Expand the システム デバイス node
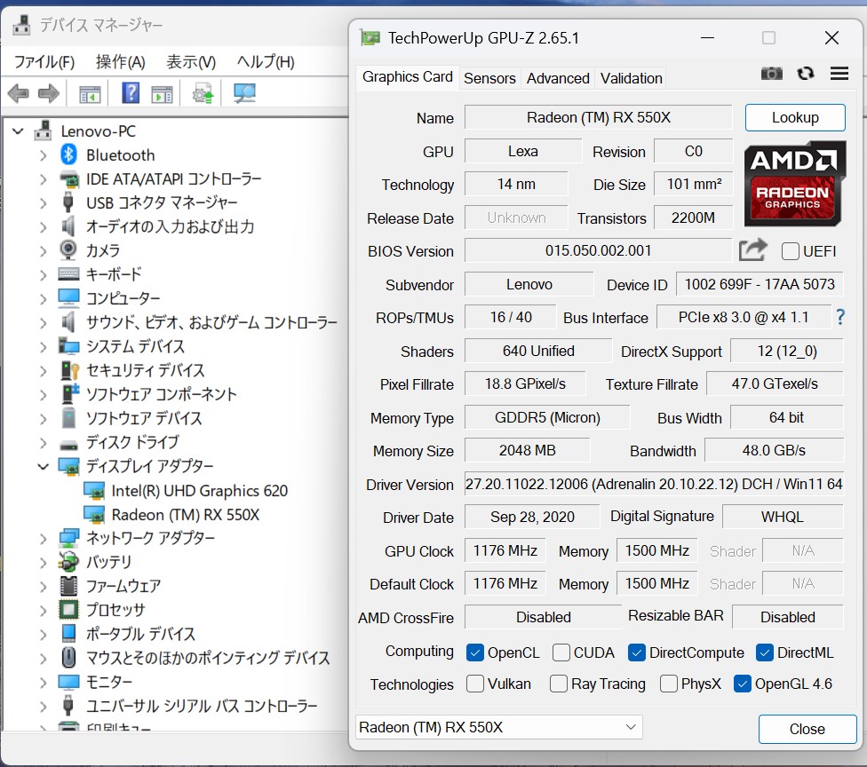867x767 pixels. 44,346
